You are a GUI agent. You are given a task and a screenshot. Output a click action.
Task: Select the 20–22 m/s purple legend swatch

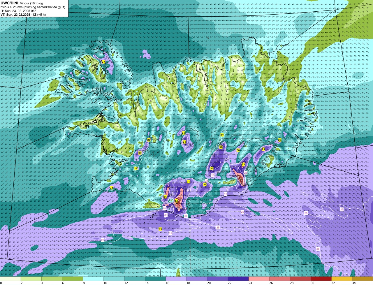pos(217,279)
